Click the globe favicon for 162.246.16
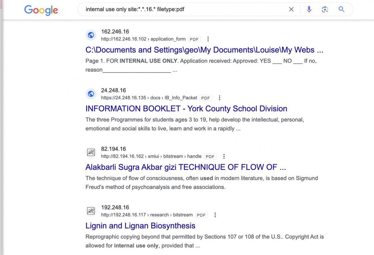Image resolution: width=374 pixels, height=255 pixels. click(91, 35)
